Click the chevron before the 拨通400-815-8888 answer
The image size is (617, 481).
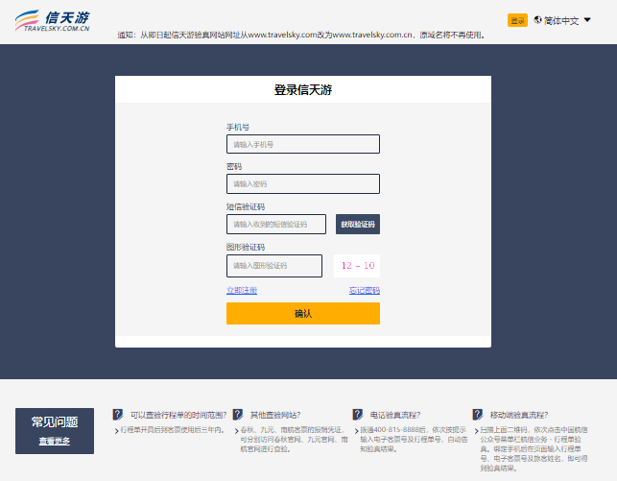[357, 431]
